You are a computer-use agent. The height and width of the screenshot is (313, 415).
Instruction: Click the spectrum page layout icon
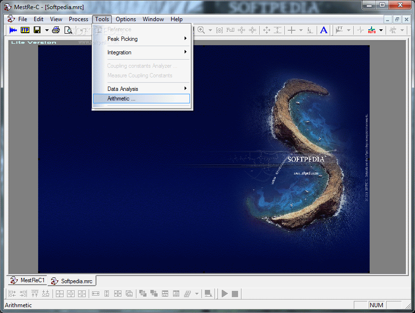129,294
